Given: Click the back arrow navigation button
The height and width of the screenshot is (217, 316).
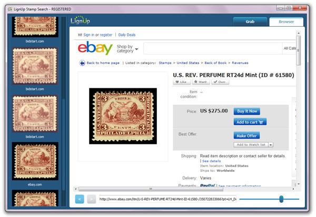Looking at the screenshot, I should [x=80, y=199].
